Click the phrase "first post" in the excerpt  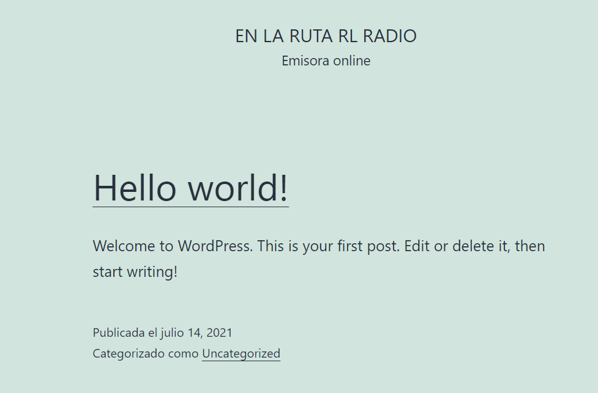[369, 246]
